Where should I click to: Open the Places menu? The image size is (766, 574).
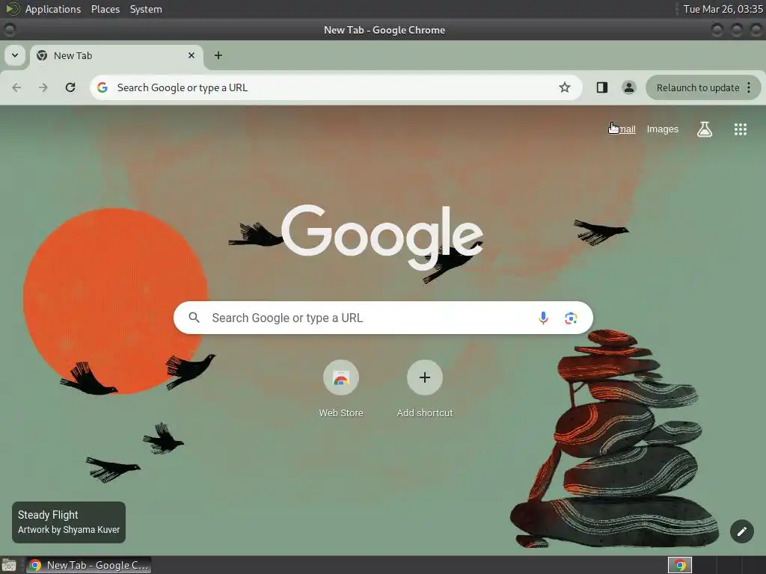105,9
